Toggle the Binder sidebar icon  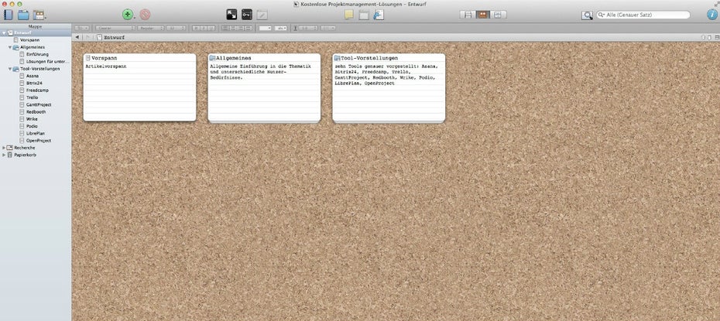tap(7, 15)
